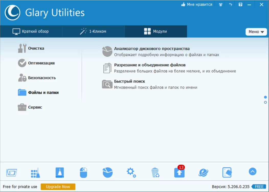
Task: Select the Оптимизация category
Action: click(x=36, y=63)
